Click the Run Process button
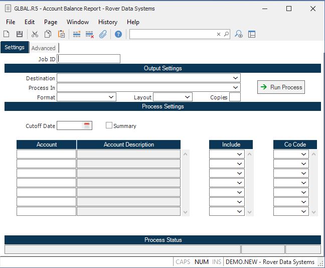The height and width of the screenshot is (268, 325). [281, 87]
